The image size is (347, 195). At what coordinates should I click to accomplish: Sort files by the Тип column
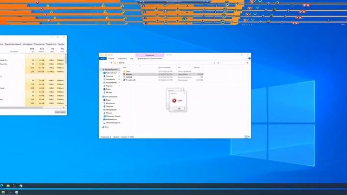[179, 67]
